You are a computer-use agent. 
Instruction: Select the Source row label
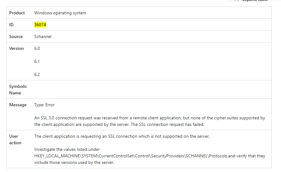pyautogui.click(x=16, y=36)
